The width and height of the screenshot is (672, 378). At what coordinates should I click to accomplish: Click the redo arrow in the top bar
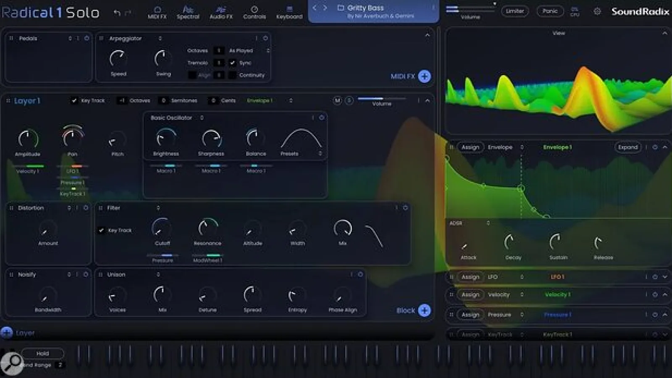(x=128, y=13)
